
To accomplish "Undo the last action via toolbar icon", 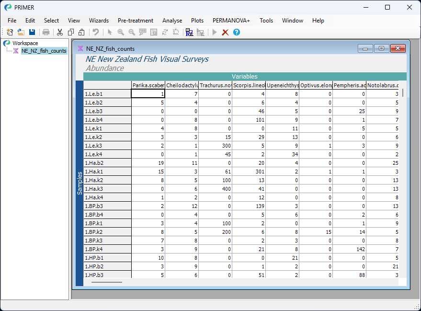I will [95, 32].
